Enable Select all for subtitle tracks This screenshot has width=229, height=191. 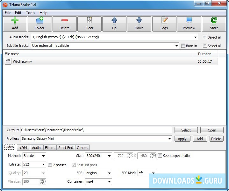[x=205, y=46]
